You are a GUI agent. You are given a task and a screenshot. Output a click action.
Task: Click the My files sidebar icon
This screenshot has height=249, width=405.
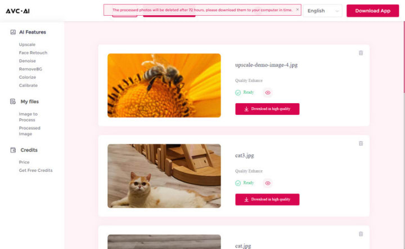pyautogui.click(x=13, y=101)
